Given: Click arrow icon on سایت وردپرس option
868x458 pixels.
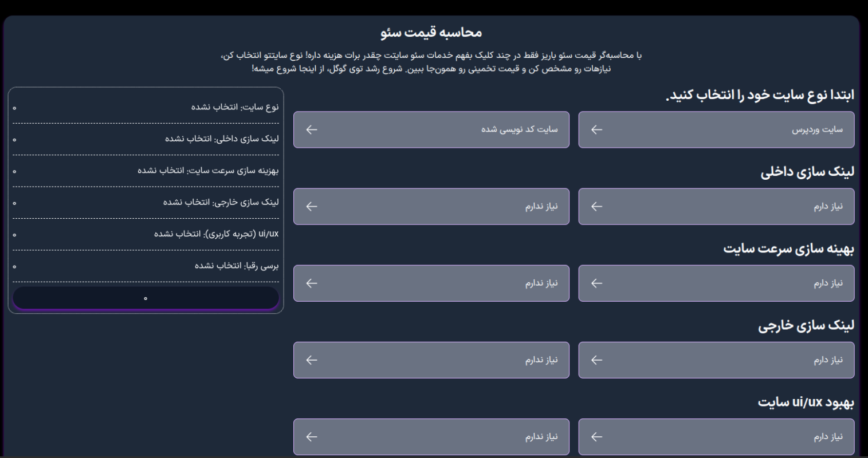Looking at the screenshot, I should (596, 130).
